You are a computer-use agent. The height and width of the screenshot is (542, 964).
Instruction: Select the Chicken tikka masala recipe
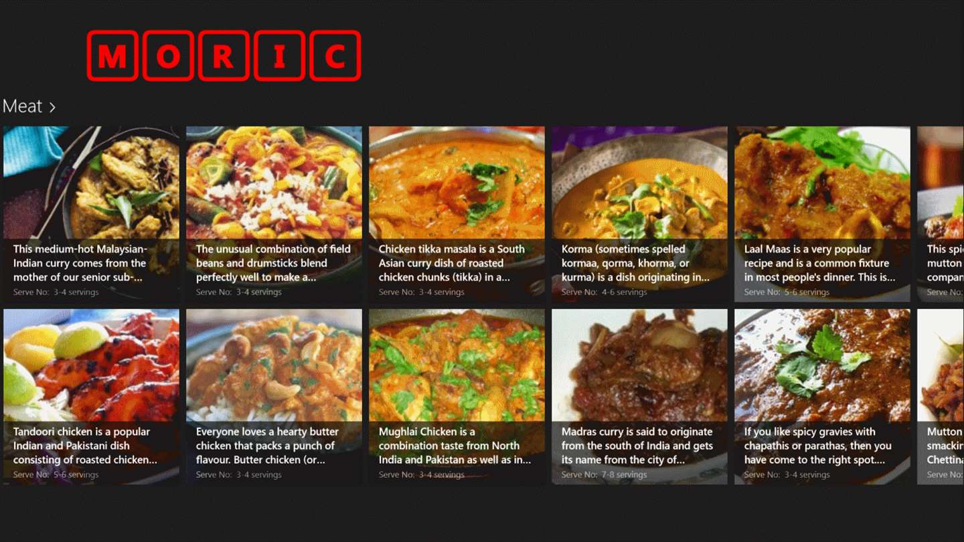(457, 214)
